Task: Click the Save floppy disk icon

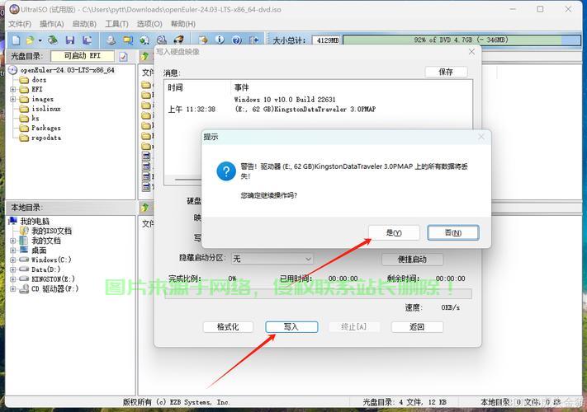Action: pos(70,40)
